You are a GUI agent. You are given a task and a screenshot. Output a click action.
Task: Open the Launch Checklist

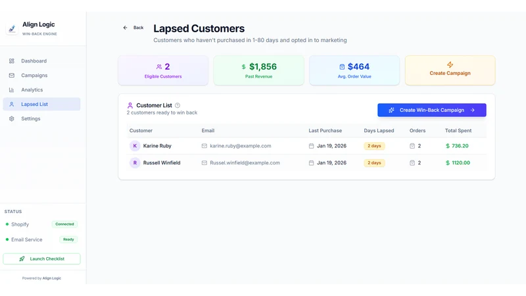pyautogui.click(x=41, y=259)
